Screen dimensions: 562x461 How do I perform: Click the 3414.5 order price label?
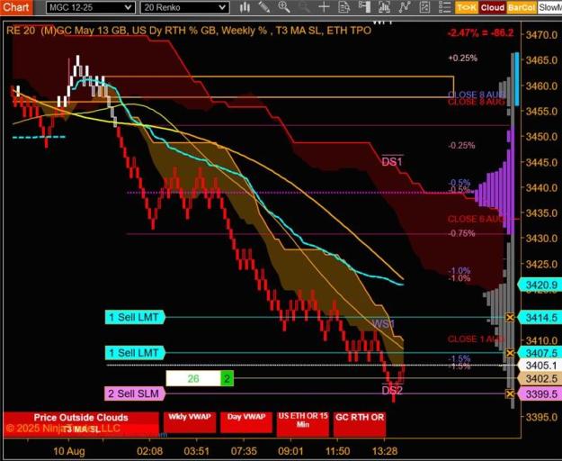coord(541,318)
